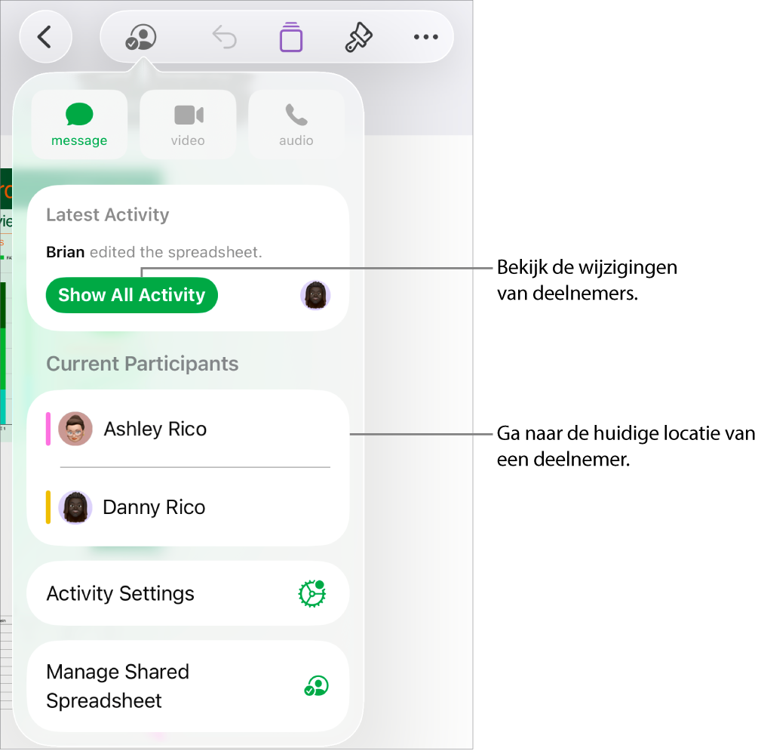Click Danny Rico's avatar picture
The height and width of the screenshot is (751, 758).
75,507
